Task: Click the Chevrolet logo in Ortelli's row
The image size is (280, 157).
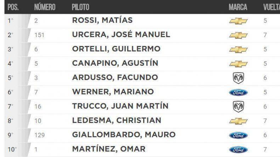Action: click(238, 50)
